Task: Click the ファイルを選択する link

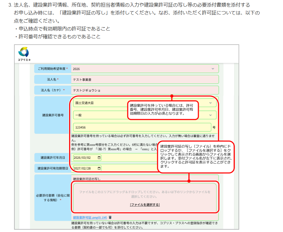Action: 145,205
